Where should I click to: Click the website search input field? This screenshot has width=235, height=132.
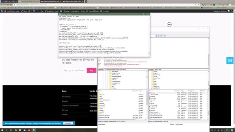[x=74, y=70]
